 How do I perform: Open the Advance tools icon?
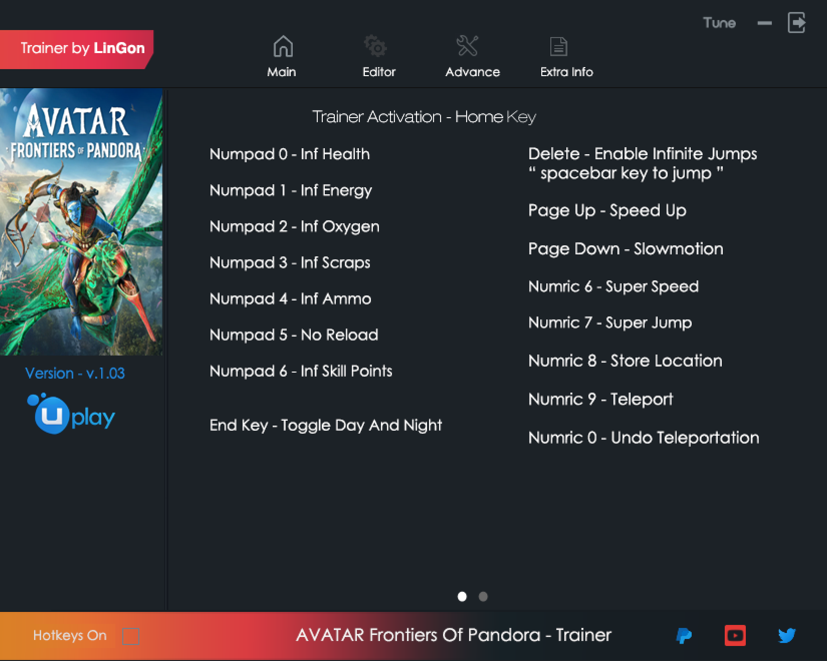467,46
